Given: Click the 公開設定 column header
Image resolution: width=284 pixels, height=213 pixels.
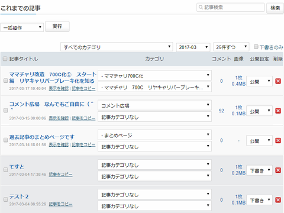Looking at the screenshot, I should [259, 59].
